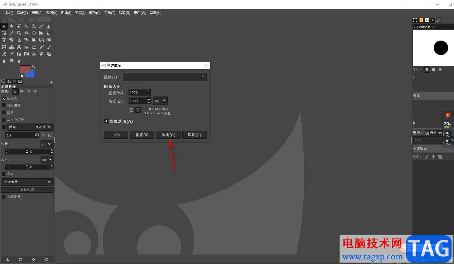This screenshot has width=454, height=264.
Task: Open the 位置 position px unit dropdown
Action: click(47, 144)
